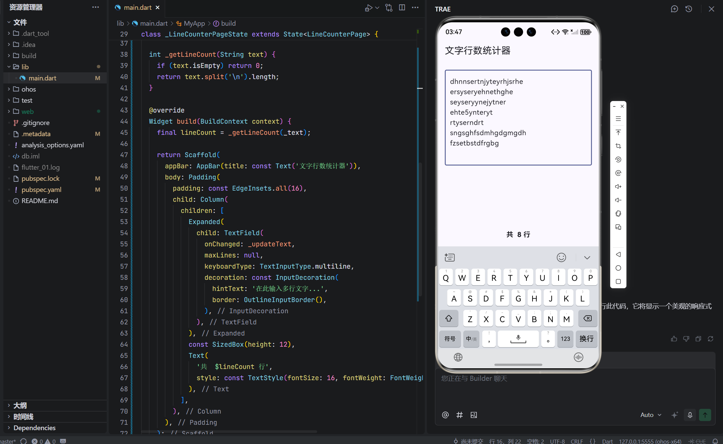
Task: Open the Auto model dropdown
Action: tap(650, 415)
